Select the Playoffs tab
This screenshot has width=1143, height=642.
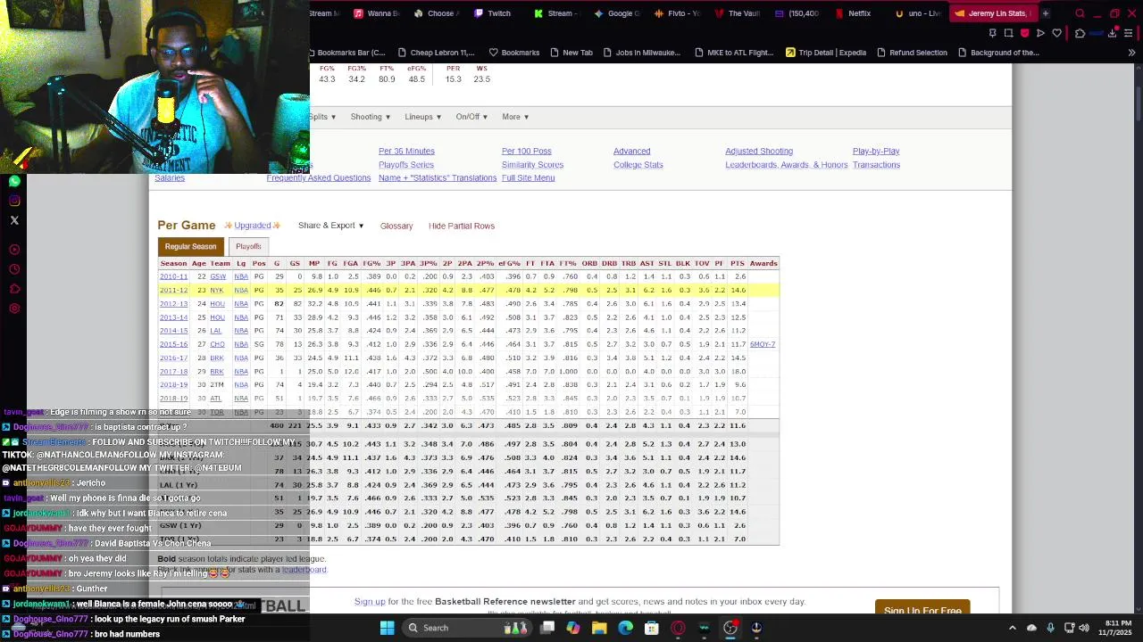[248, 246]
